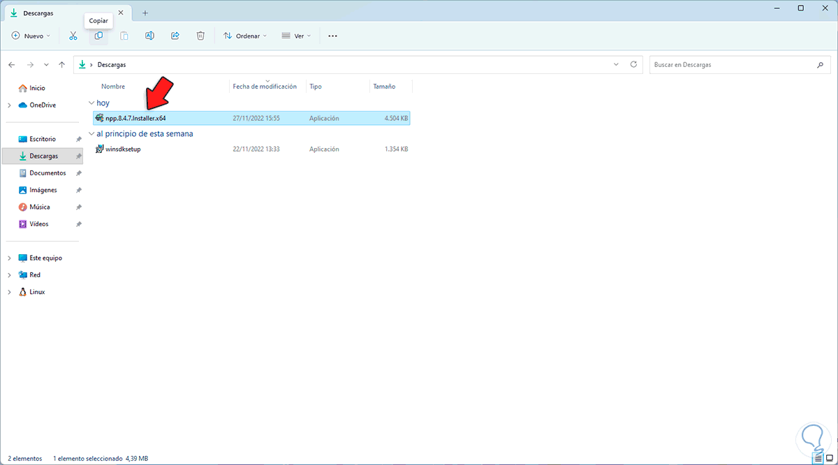
Task: Switch to large icons view in status bar
Action: tap(829, 459)
